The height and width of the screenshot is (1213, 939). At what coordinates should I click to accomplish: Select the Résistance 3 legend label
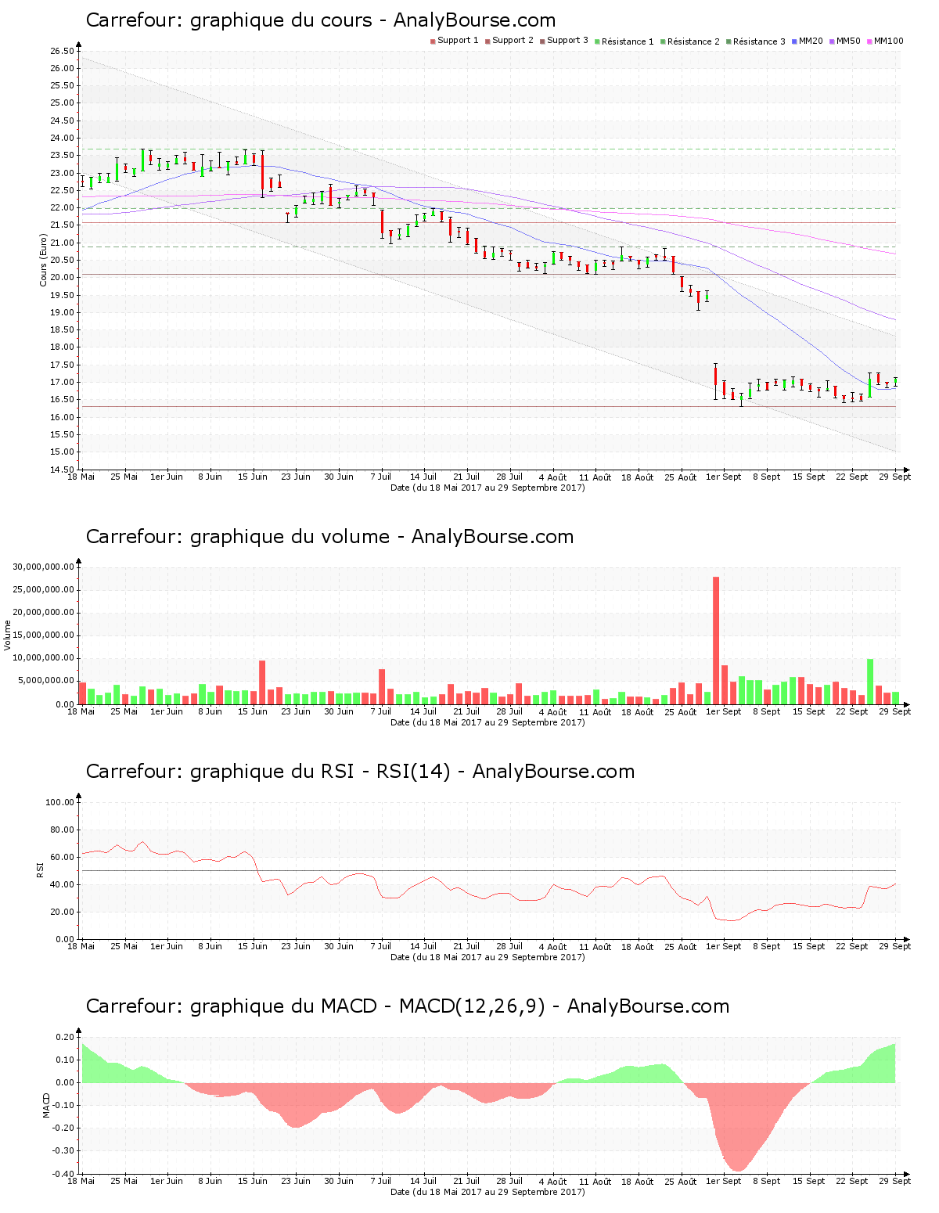[x=759, y=41]
